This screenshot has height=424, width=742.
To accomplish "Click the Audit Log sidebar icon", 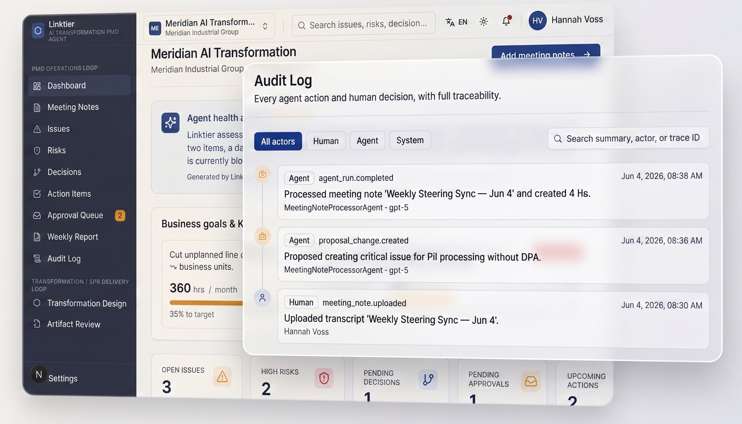I will 37,259.
